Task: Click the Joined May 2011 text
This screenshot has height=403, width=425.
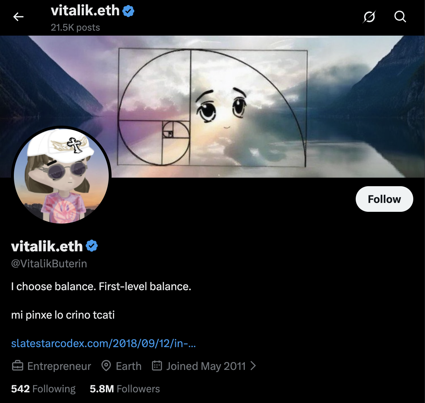Action: [206, 366]
